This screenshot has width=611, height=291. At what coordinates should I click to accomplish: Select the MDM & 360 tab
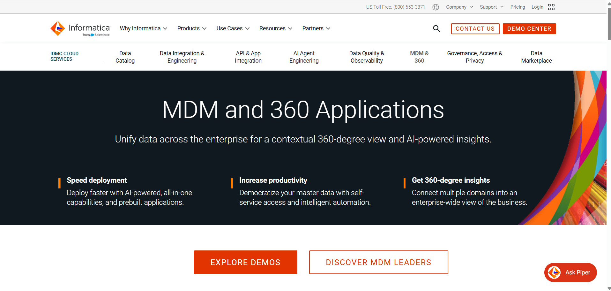coord(419,57)
